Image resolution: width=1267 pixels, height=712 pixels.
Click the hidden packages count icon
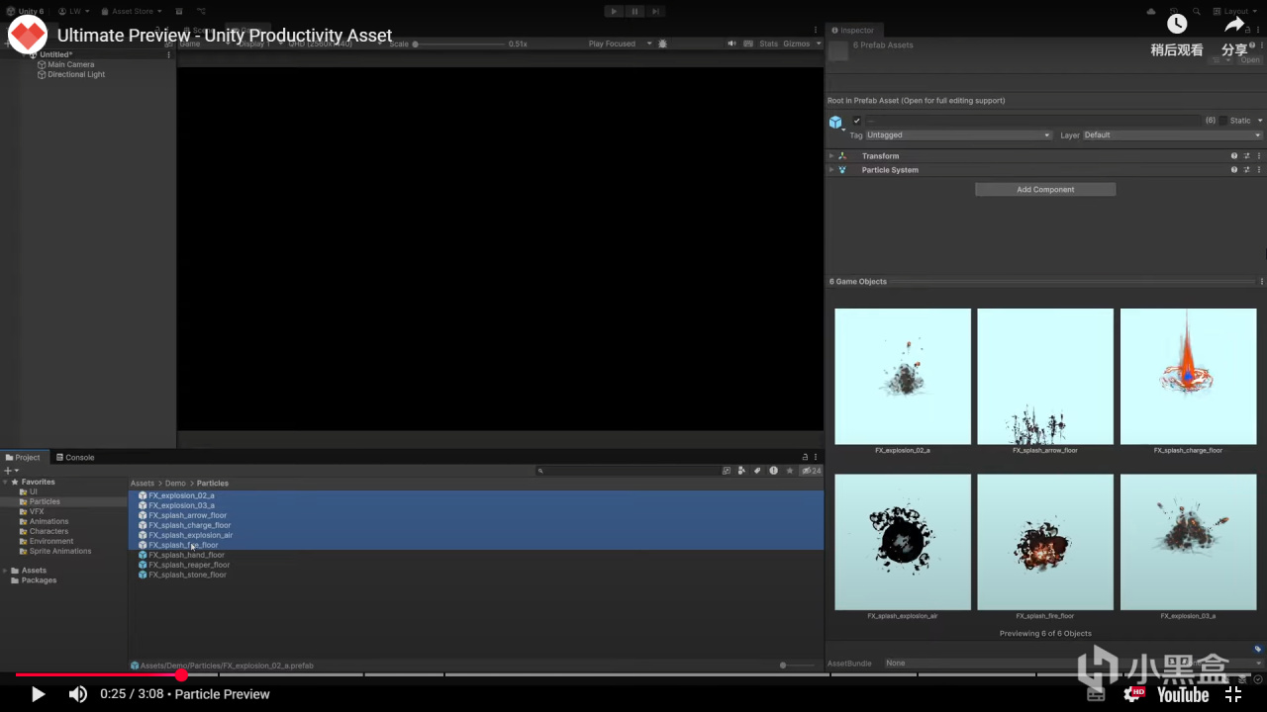(812, 471)
